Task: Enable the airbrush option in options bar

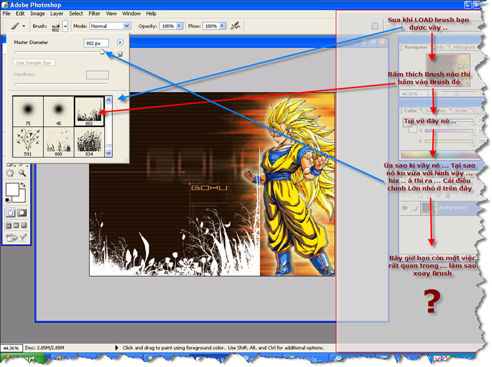Action: coord(235,26)
